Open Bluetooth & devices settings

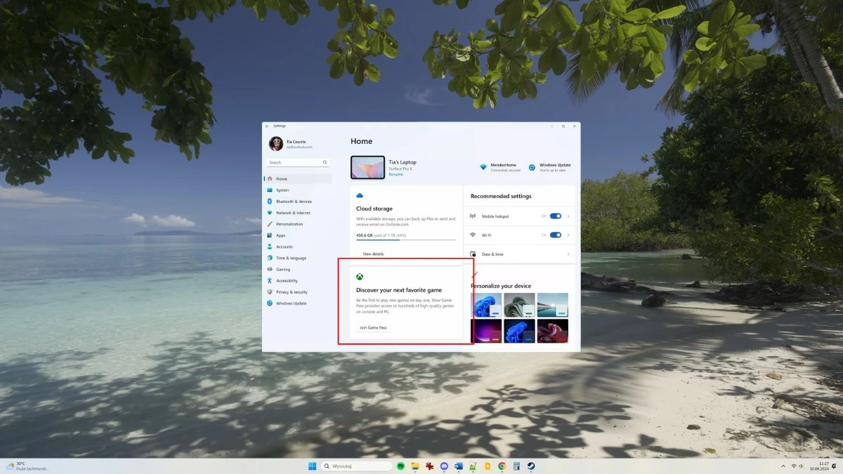[x=294, y=201]
